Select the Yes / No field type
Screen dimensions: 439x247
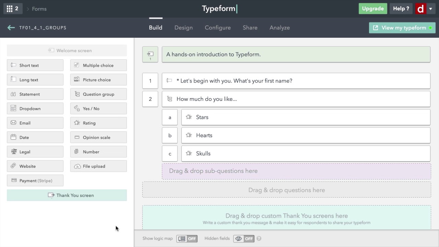coord(98,108)
